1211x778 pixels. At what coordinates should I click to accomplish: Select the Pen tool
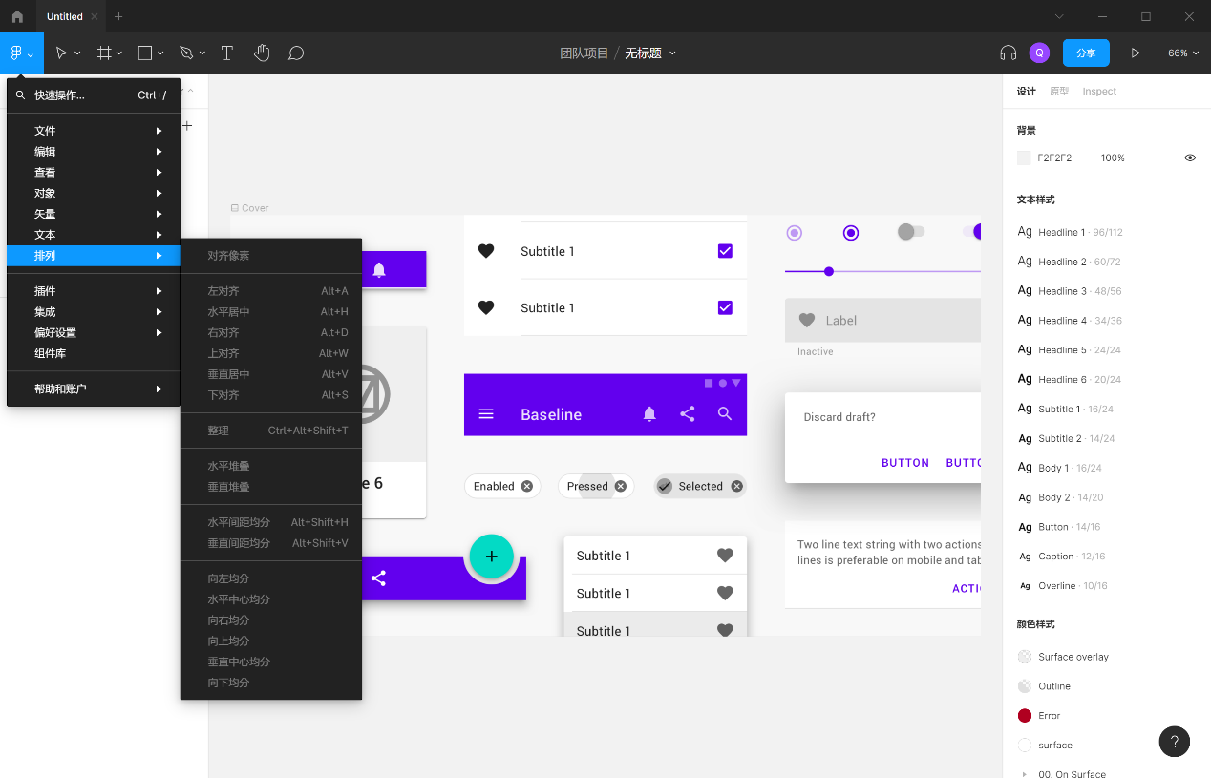[186, 53]
